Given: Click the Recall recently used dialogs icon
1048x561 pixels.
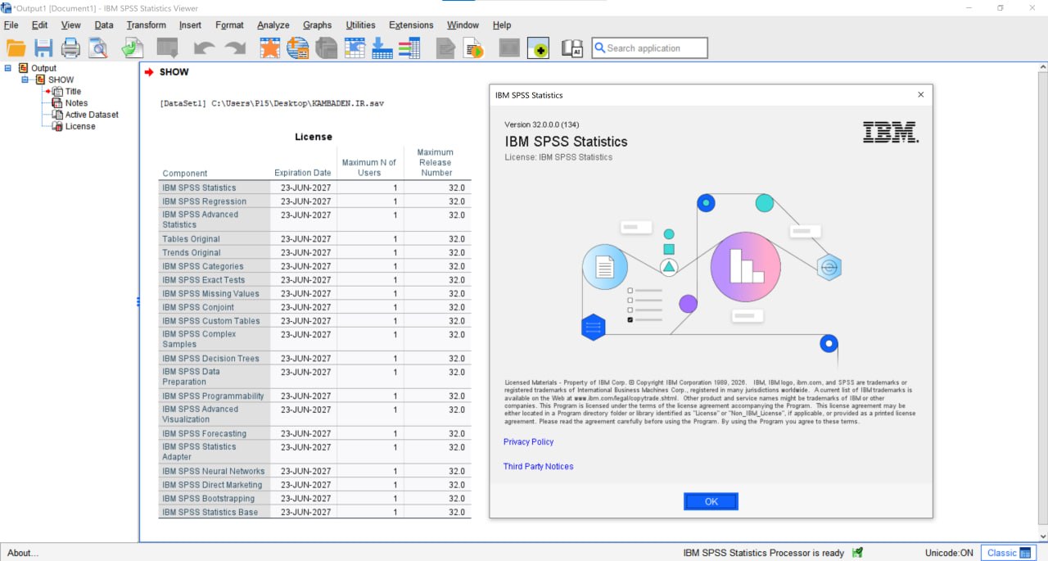Looking at the screenshot, I should [x=168, y=48].
